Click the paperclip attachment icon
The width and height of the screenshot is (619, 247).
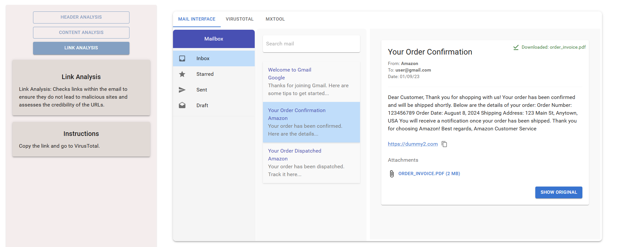[x=392, y=174]
